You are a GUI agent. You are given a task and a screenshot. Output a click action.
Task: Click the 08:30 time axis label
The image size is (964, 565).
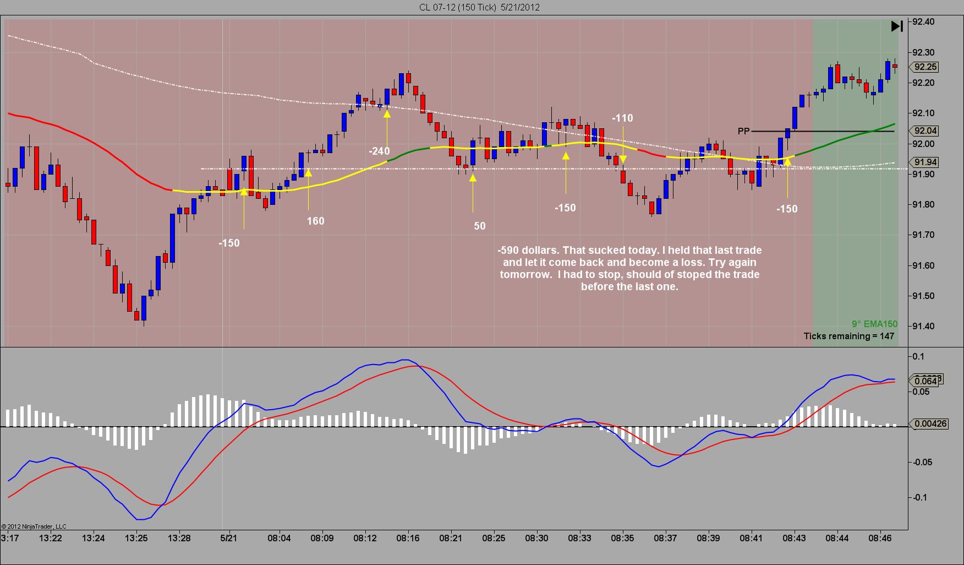536,538
